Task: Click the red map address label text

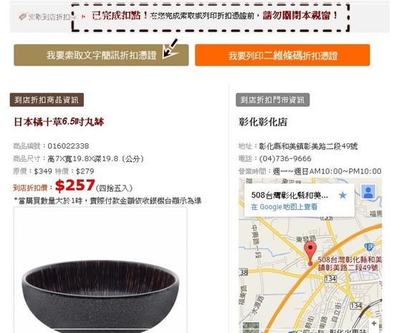Action: click(350, 264)
